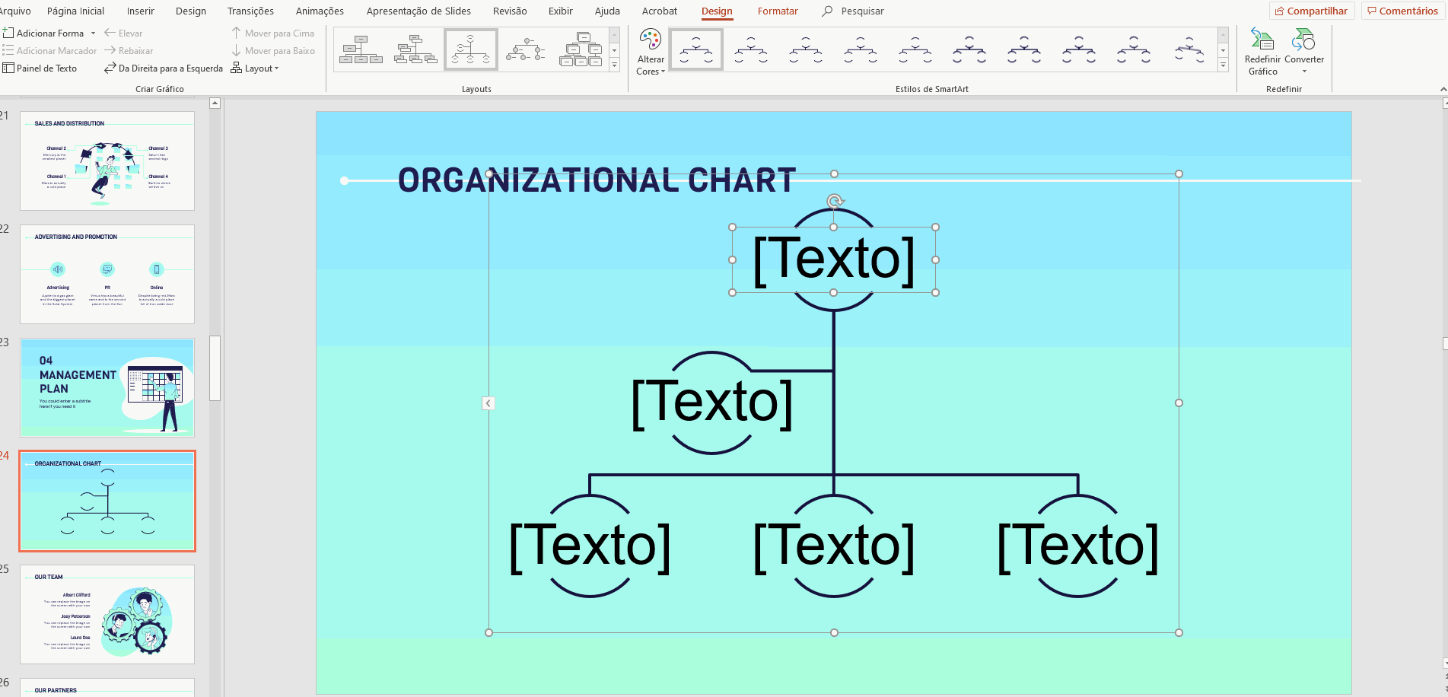1448x697 pixels.
Task: Click Compartilhar button
Action: point(1312,11)
